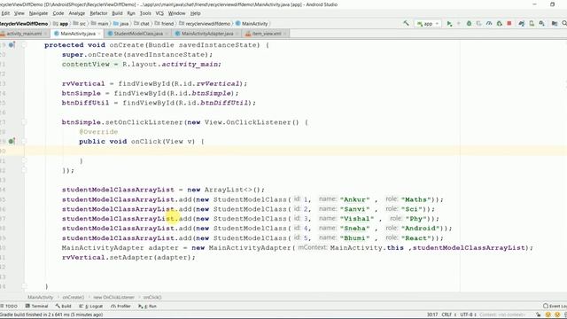
Task: Collapse the onClick method fold marker
Action: click(24, 141)
